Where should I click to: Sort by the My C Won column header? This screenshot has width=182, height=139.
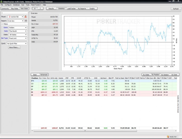(x=43, y=78)
